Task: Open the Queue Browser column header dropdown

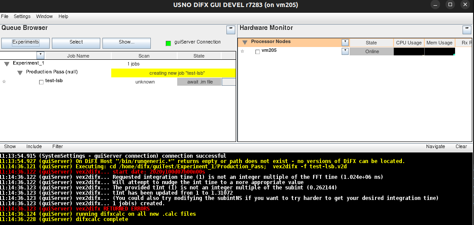Action: 40,55
